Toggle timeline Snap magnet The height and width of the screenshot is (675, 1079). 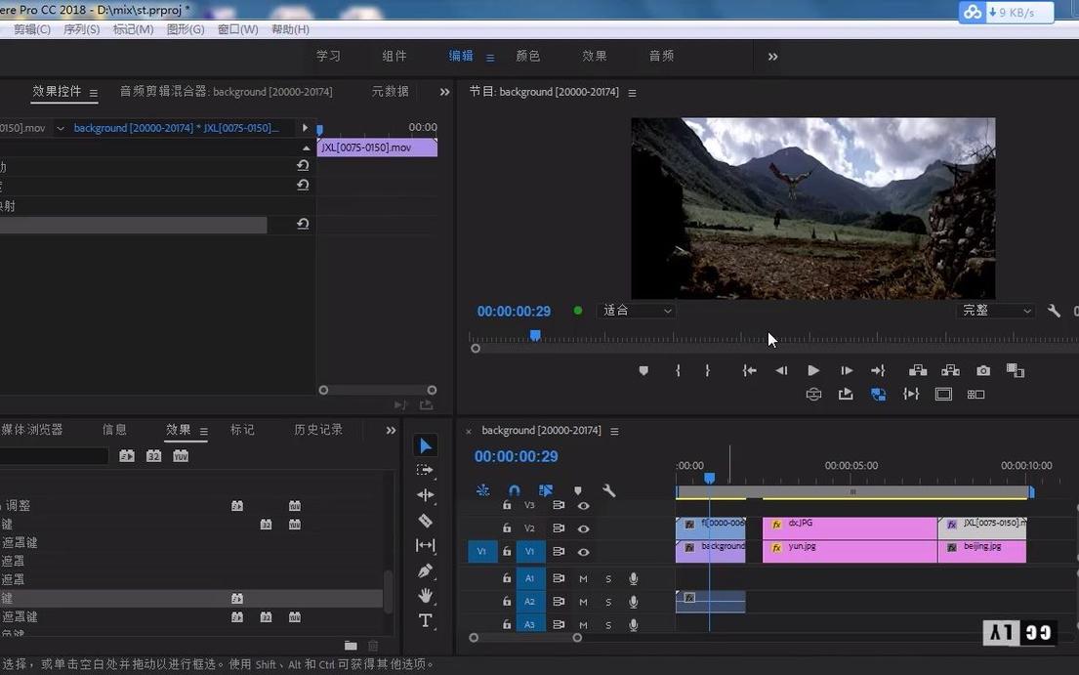coord(514,490)
